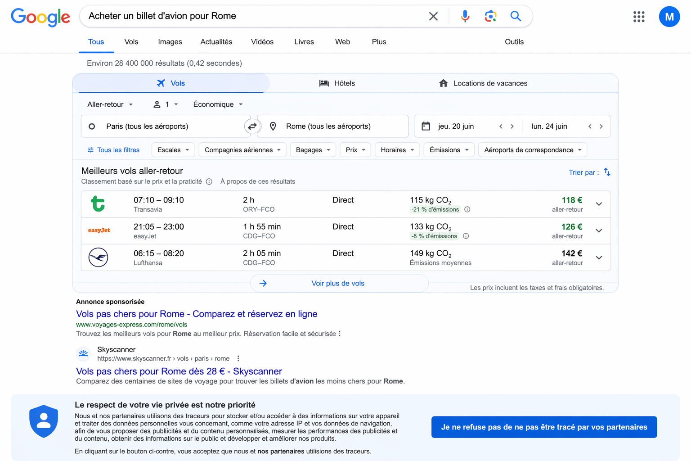Open the Aller-retour trip type dropdown

pos(110,104)
